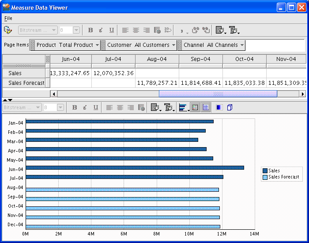
Task: Select the Oct-04 column header
Action: [x=245, y=59]
